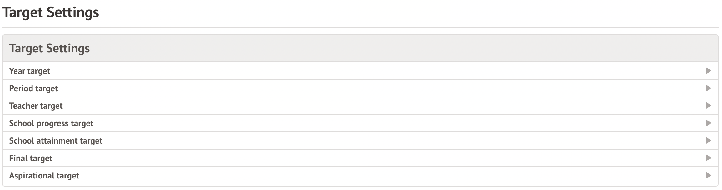Expand Aspirational target with its triangle
This screenshot has height=190, width=722.
coord(708,175)
